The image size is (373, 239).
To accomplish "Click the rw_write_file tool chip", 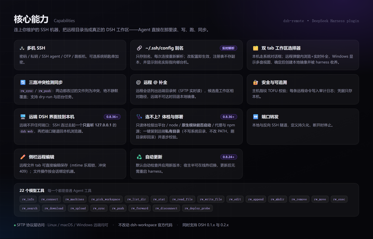I will click(x=211, y=199).
